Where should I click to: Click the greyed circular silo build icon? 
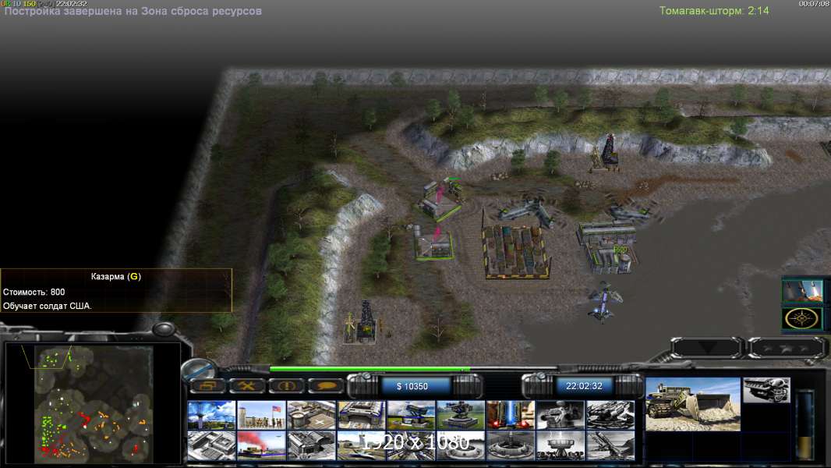click(x=511, y=445)
